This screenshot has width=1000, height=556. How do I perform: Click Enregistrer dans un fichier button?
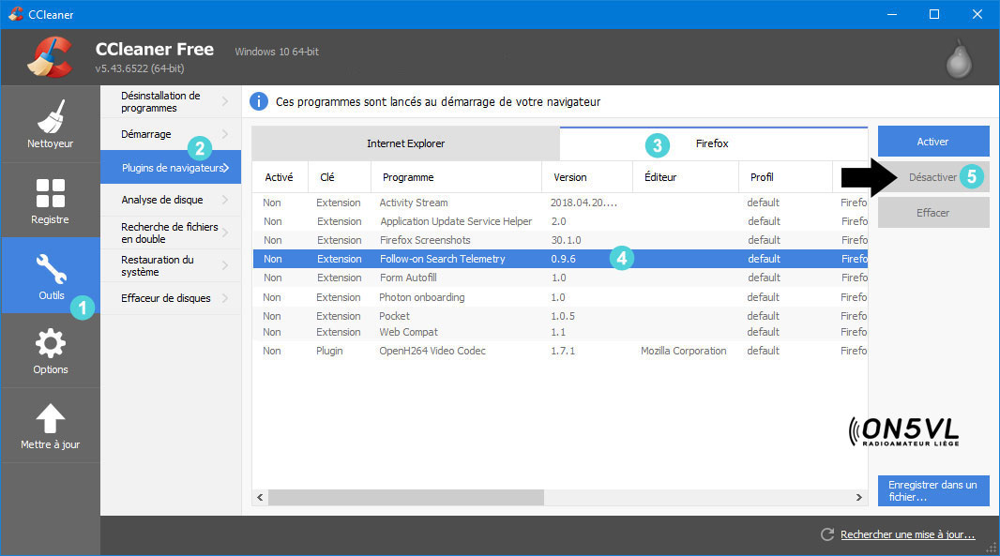[933, 491]
